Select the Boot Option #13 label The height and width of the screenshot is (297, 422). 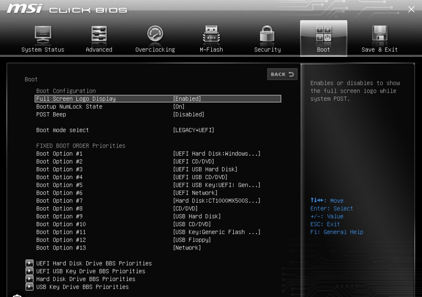click(61, 248)
